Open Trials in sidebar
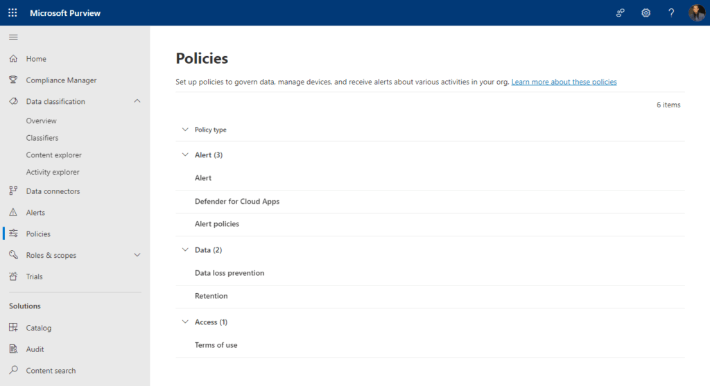The height and width of the screenshot is (386, 710). pos(35,276)
